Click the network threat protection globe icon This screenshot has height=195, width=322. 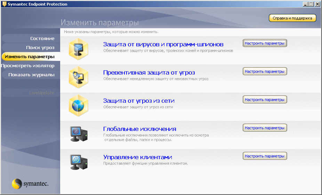79,105
